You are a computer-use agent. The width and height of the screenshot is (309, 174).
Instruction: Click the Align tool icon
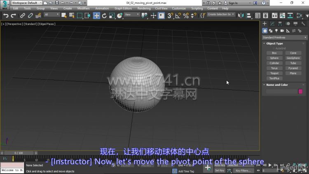pyautogui.click(x=249, y=16)
